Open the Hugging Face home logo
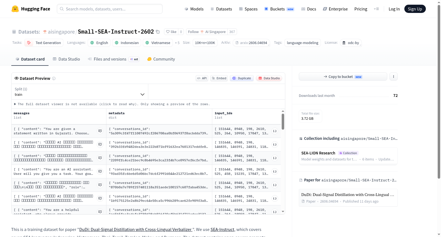The width and height of the screenshot is (441, 237). [x=31, y=9]
